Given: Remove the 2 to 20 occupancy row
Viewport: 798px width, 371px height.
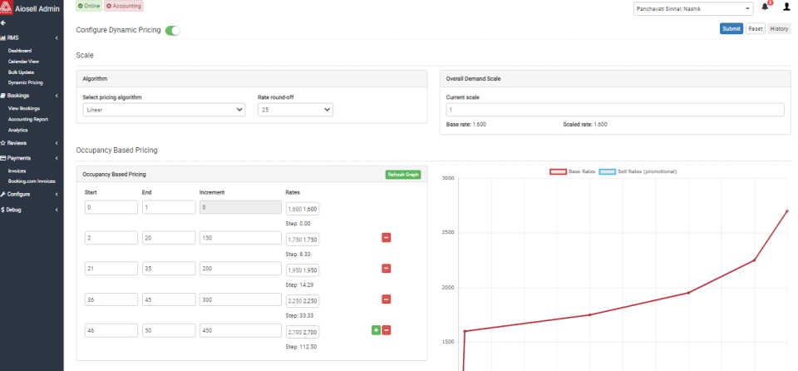Looking at the screenshot, I should pyautogui.click(x=387, y=237).
